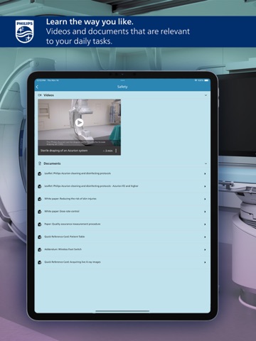Expand arrow for Acquiring live X-ray images card
Image resolution: width=256 pixels, height=341 pixels.
click(205, 262)
